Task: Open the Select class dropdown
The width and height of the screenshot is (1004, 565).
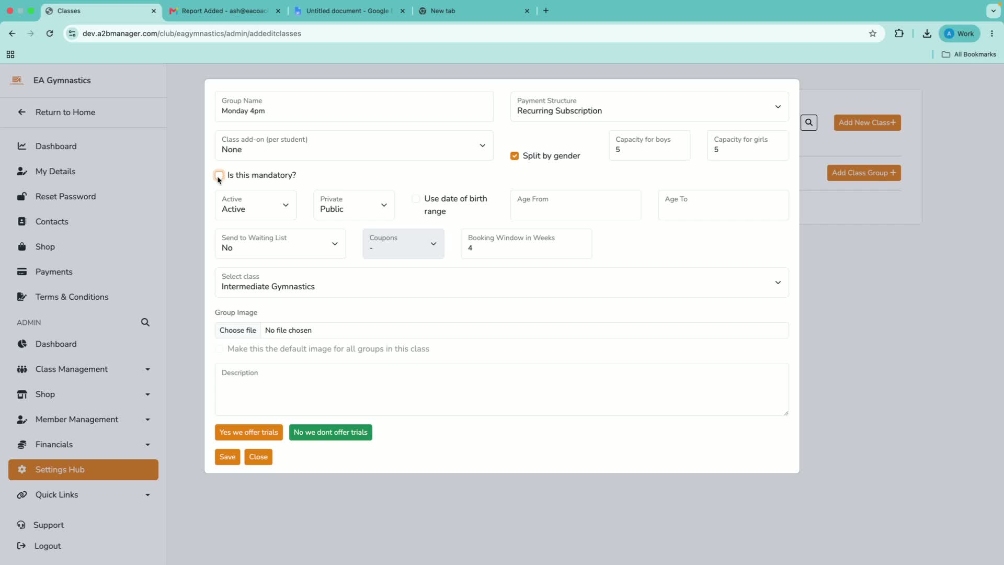Action: click(x=501, y=282)
